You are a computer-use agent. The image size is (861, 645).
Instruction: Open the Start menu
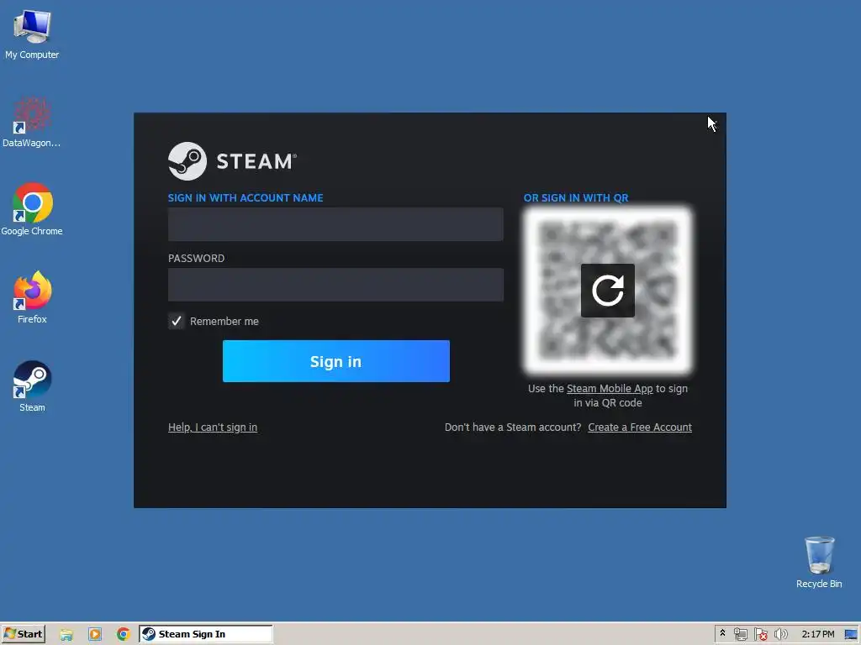click(23, 634)
